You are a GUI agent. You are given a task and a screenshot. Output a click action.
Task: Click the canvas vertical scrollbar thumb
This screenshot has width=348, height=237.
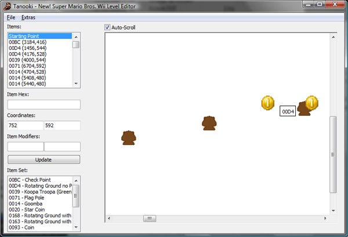click(x=333, y=155)
